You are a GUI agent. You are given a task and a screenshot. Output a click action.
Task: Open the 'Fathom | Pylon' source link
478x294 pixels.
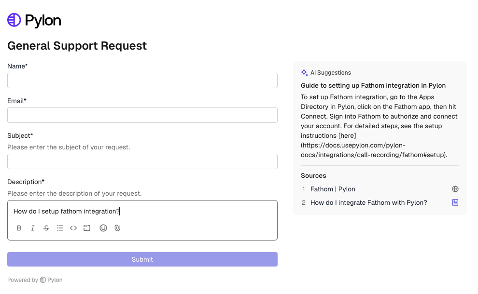(x=333, y=189)
